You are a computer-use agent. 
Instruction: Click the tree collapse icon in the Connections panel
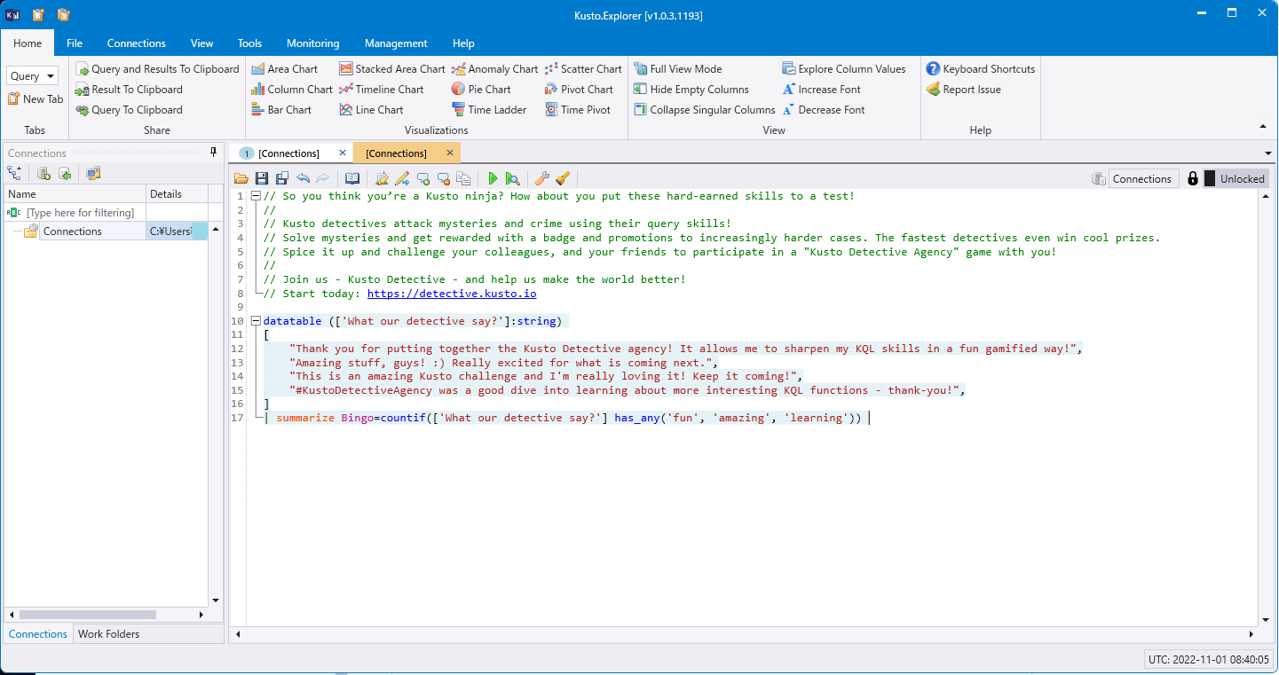pos(15,173)
